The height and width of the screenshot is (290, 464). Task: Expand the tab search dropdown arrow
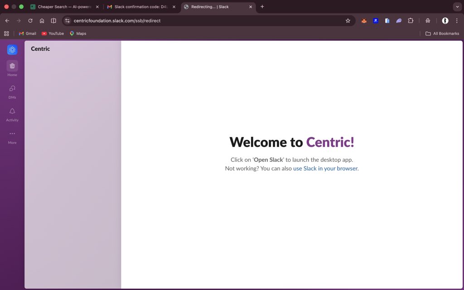(x=457, y=6)
